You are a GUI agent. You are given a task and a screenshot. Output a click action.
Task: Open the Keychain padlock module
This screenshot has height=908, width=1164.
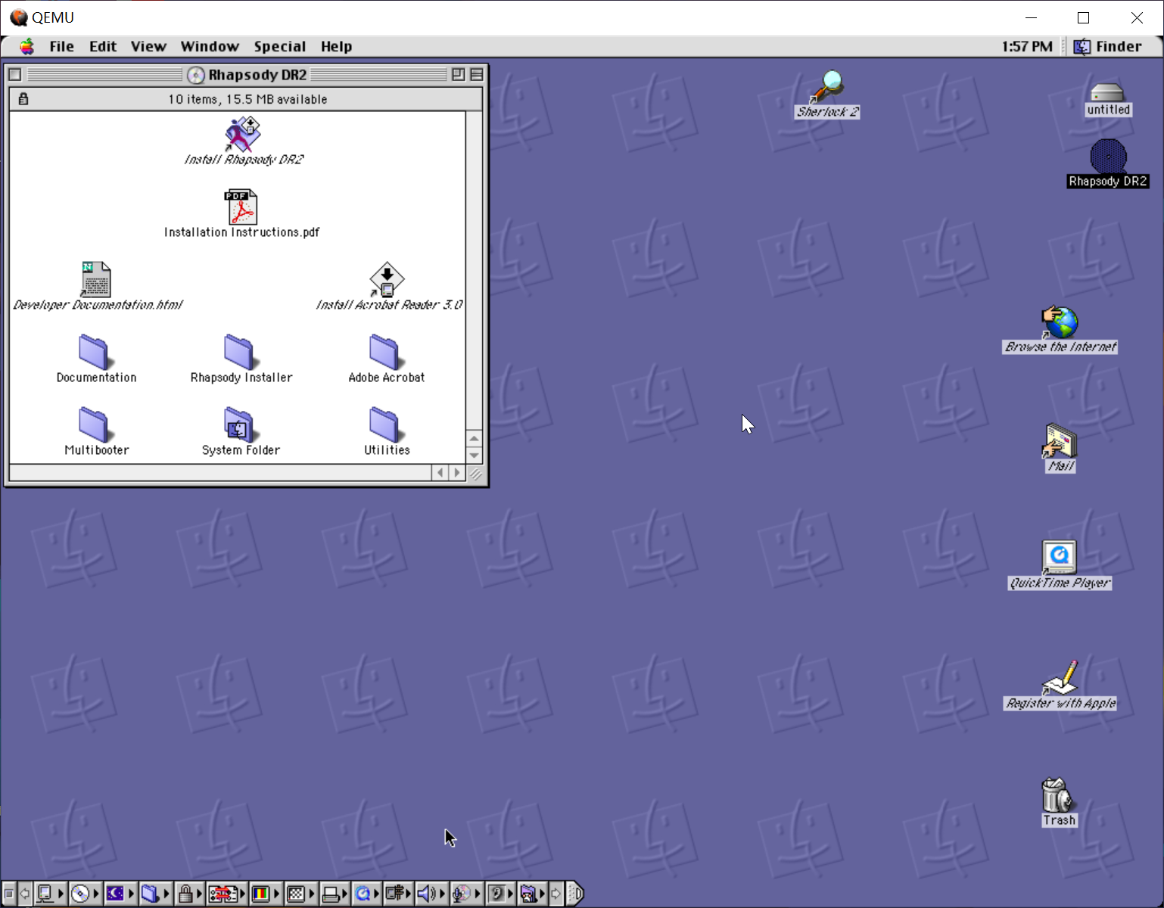pos(190,894)
